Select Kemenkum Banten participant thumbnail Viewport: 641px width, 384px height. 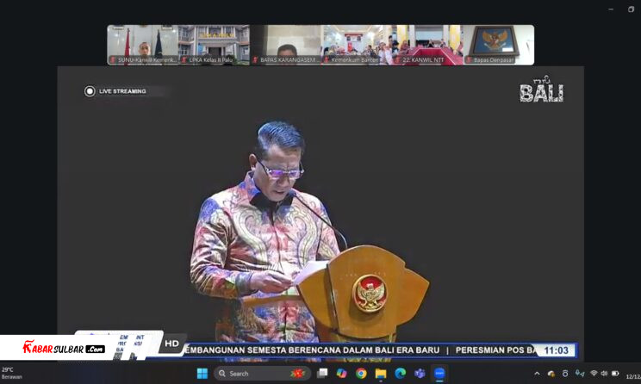(x=357, y=45)
